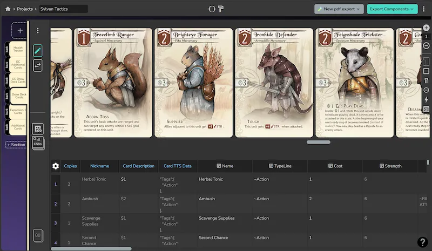
Task: Open the top-right three-dot menu
Action: [423, 9]
